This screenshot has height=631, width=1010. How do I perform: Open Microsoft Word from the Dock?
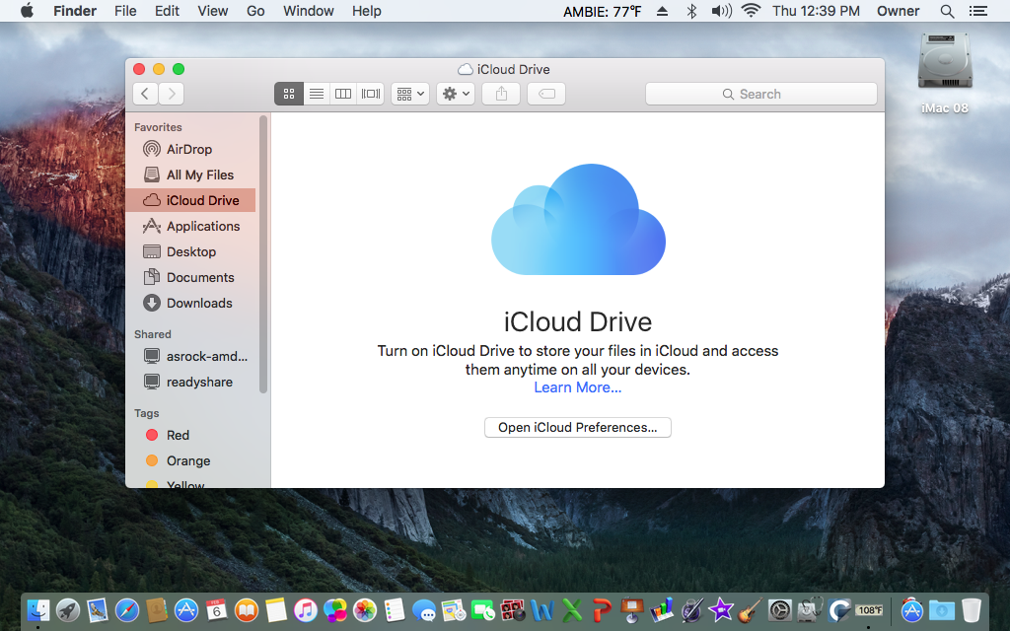click(x=542, y=609)
